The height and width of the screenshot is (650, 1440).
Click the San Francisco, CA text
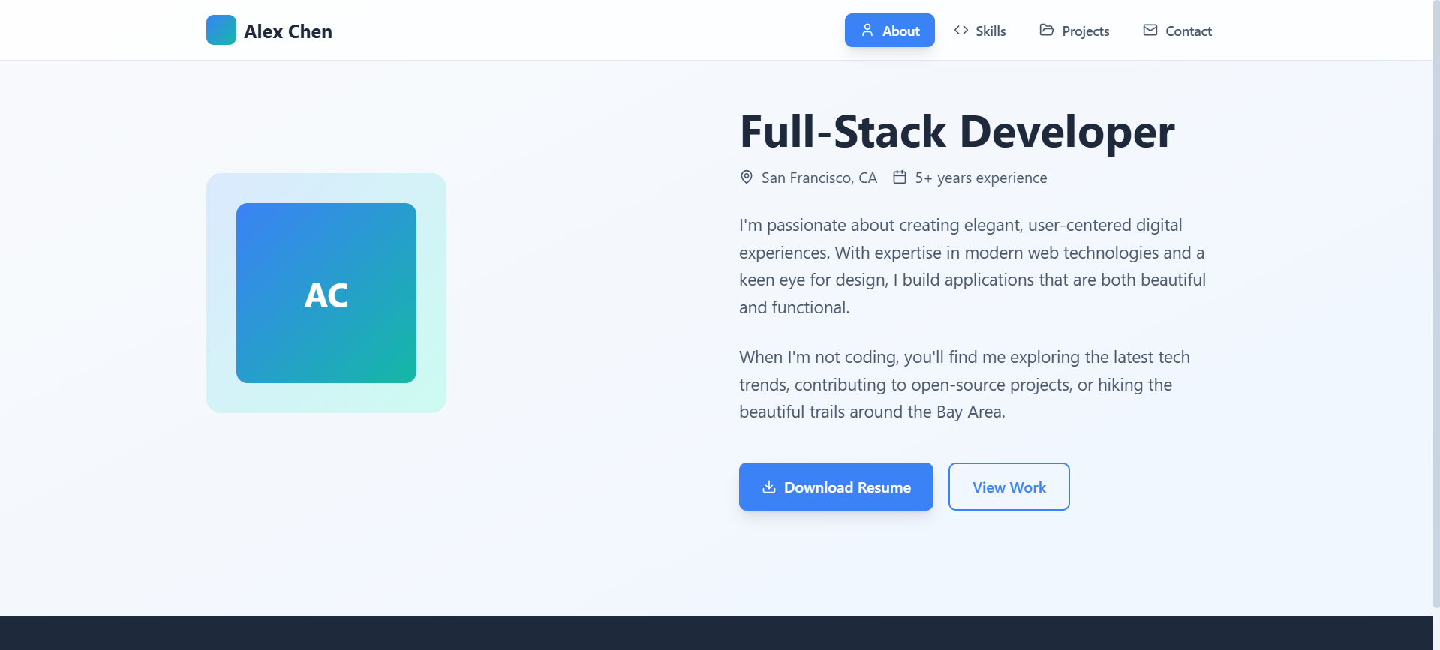pos(819,178)
